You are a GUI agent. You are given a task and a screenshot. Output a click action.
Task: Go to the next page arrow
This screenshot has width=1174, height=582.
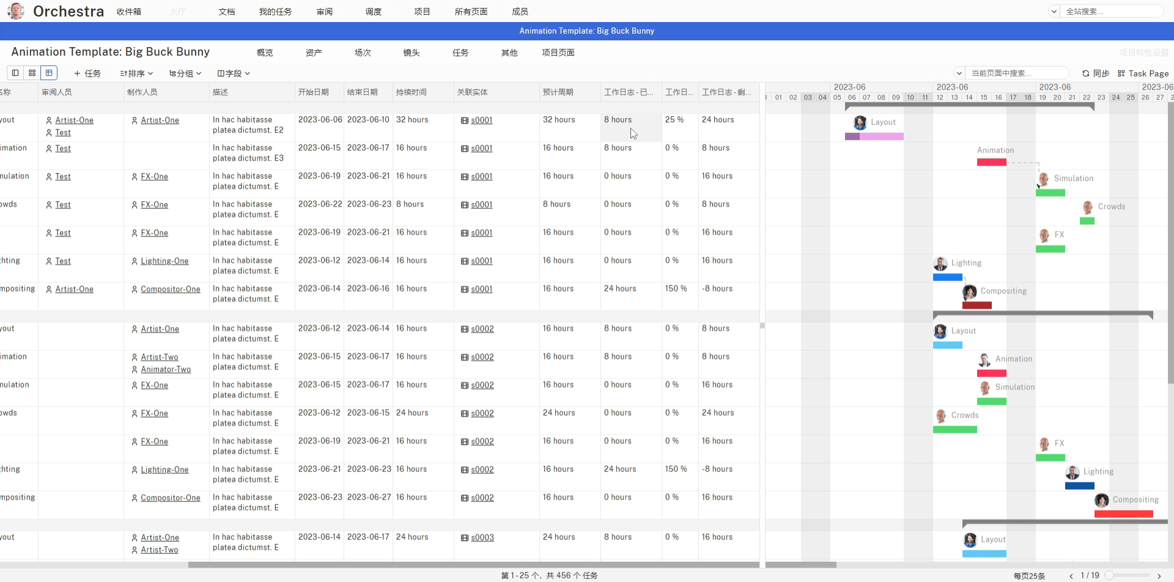1159,576
